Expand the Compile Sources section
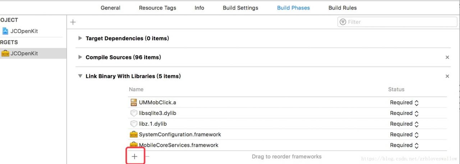The width and height of the screenshot is (460, 164). (x=80, y=58)
